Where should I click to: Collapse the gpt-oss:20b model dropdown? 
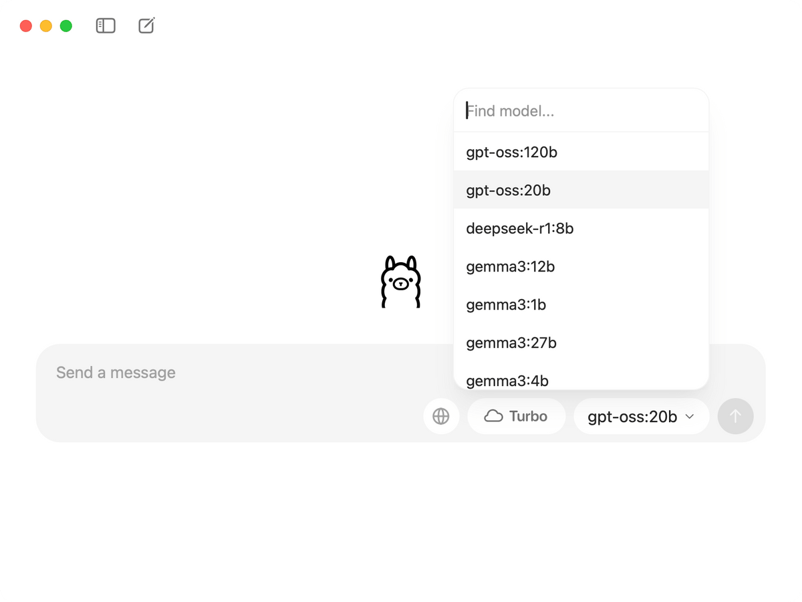click(x=641, y=416)
